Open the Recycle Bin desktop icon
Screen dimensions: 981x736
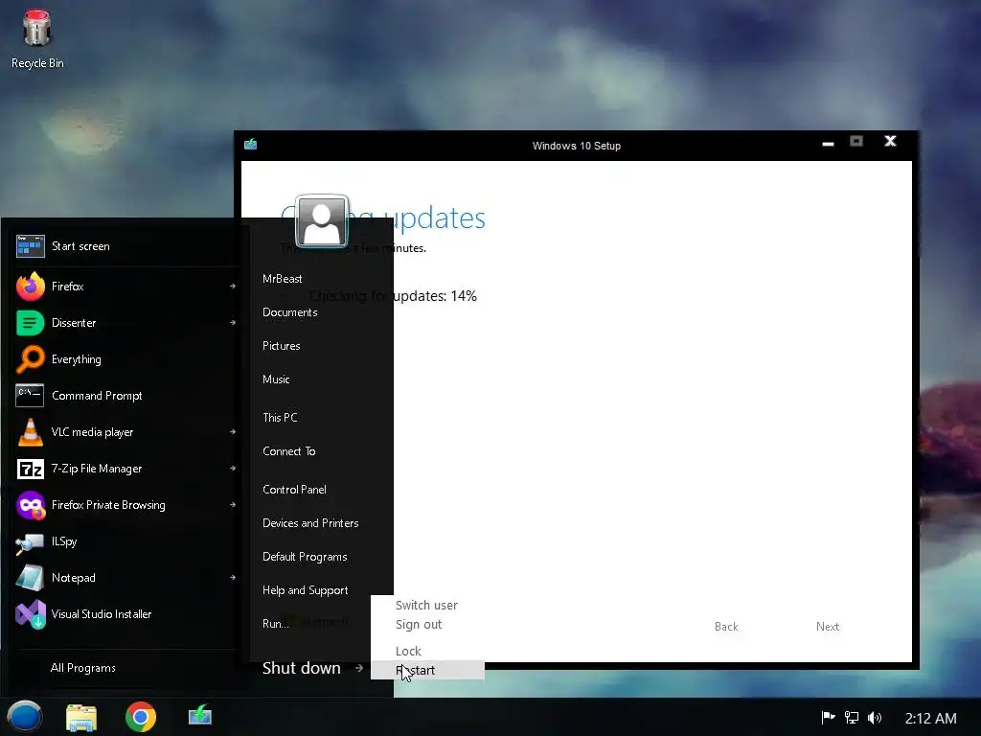[x=37, y=39]
